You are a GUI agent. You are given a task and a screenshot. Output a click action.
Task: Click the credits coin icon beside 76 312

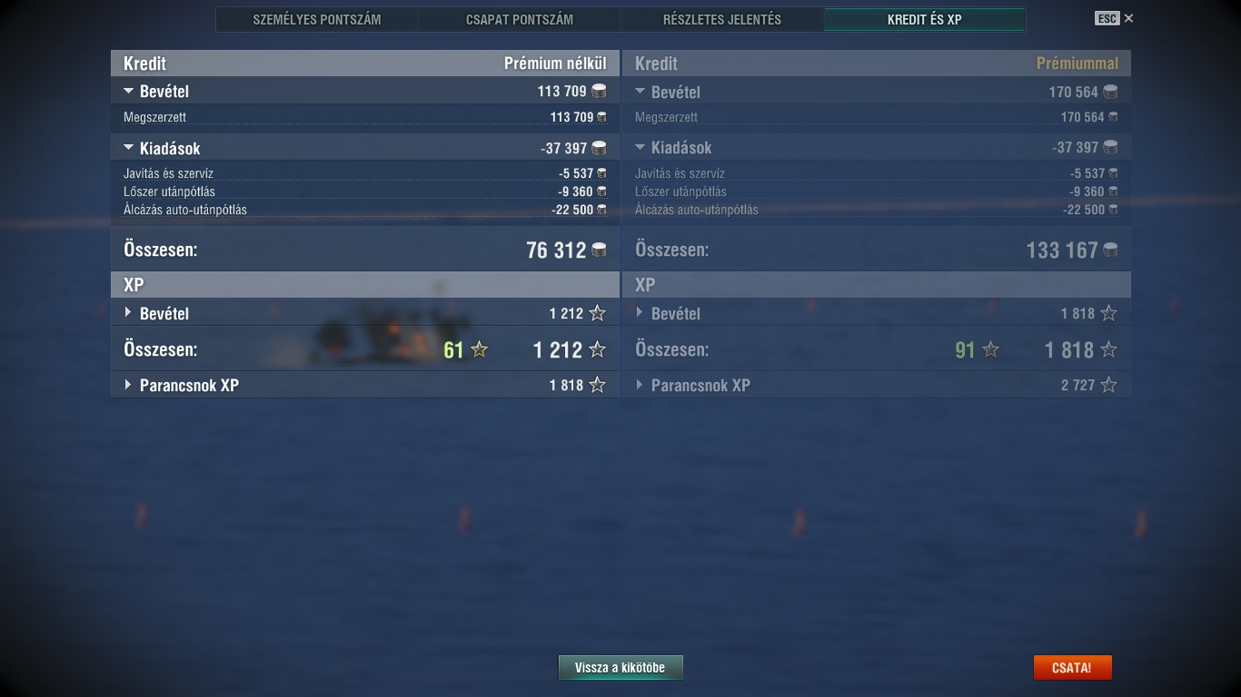(x=599, y=250)
